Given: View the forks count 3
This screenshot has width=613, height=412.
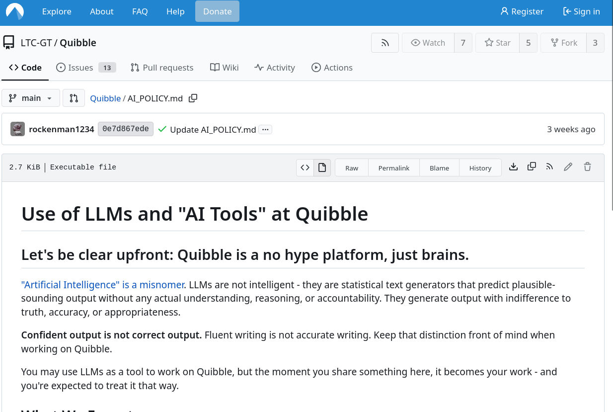Looking at the screenshot, I should [595, 43].
